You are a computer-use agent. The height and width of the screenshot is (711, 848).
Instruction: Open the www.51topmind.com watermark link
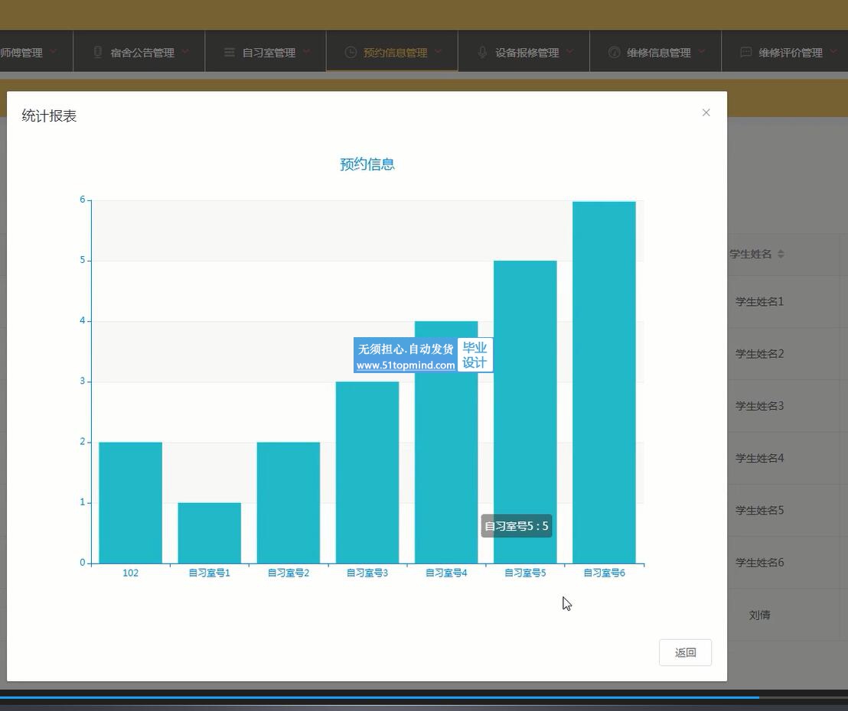coord(406,365)
